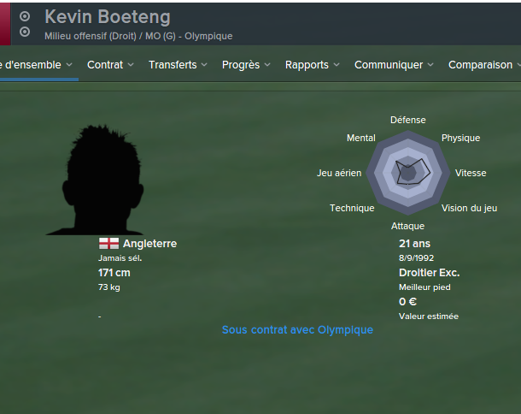Click the Droitier Exc. preferred foot text
Viewport: 521px width, 414px height.
(x=430, y=273)
